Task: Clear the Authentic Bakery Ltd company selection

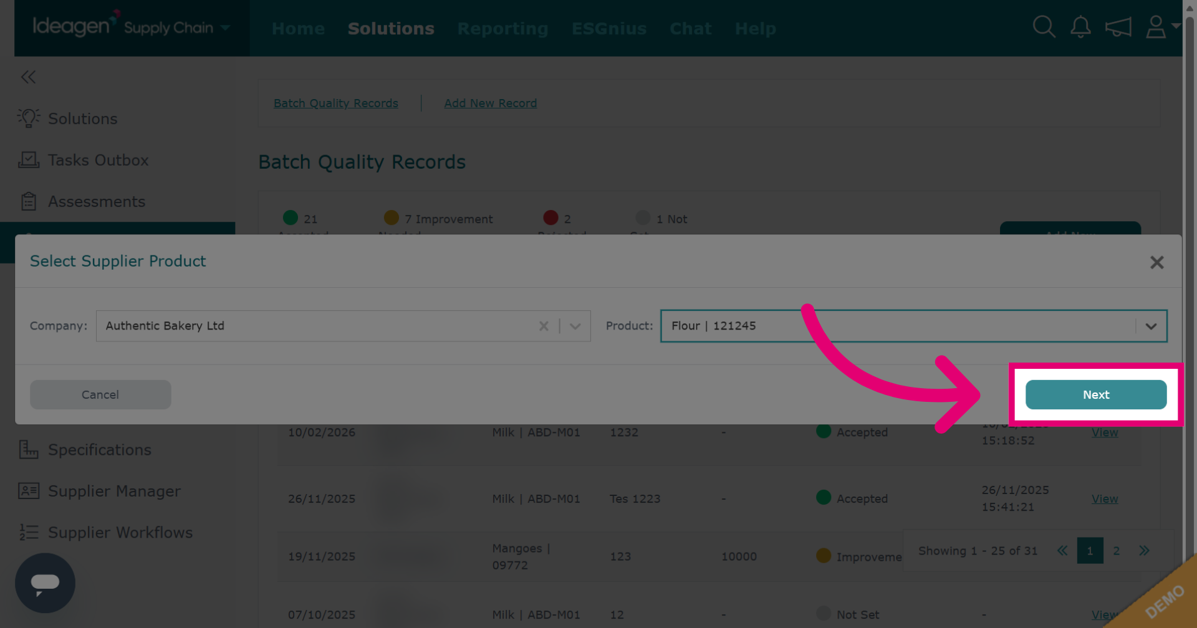Action: 544,326
